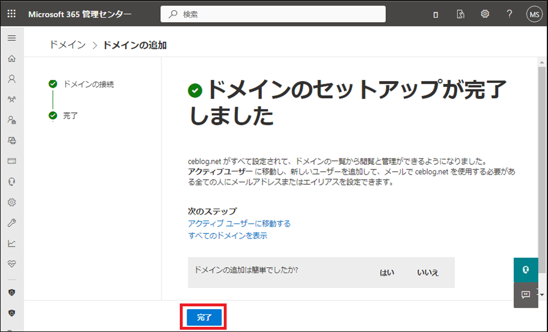Follow the すべてのドメインを表示 link
The image size is (548, 332).
228,236
